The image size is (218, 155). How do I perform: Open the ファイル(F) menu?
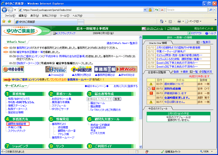[10, 16]
